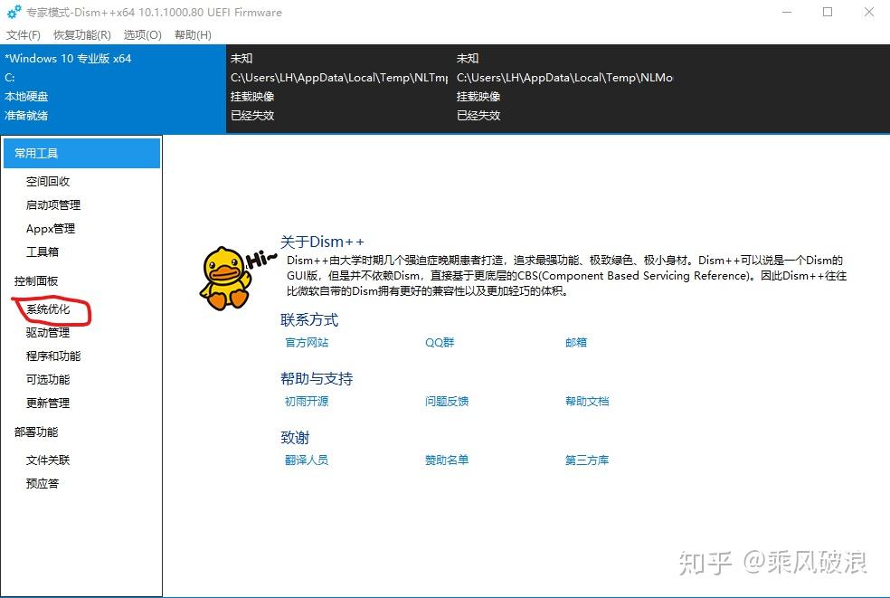Open the 选项(O) options menu

[x=140, y=34]
